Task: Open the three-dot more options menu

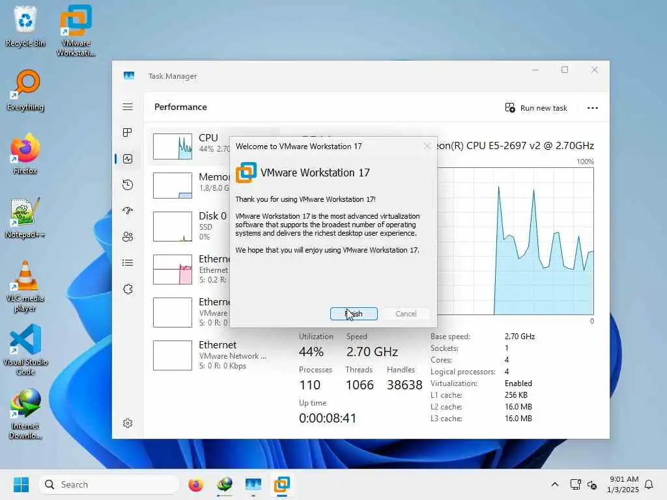Action: [x=593, y=108]
